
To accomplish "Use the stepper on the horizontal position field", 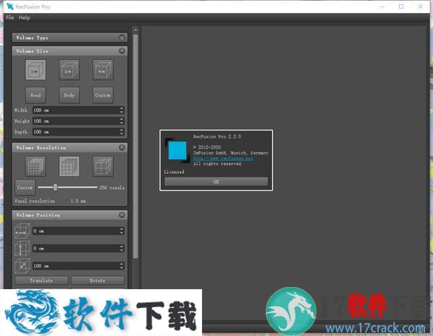I will coord(121,231).
